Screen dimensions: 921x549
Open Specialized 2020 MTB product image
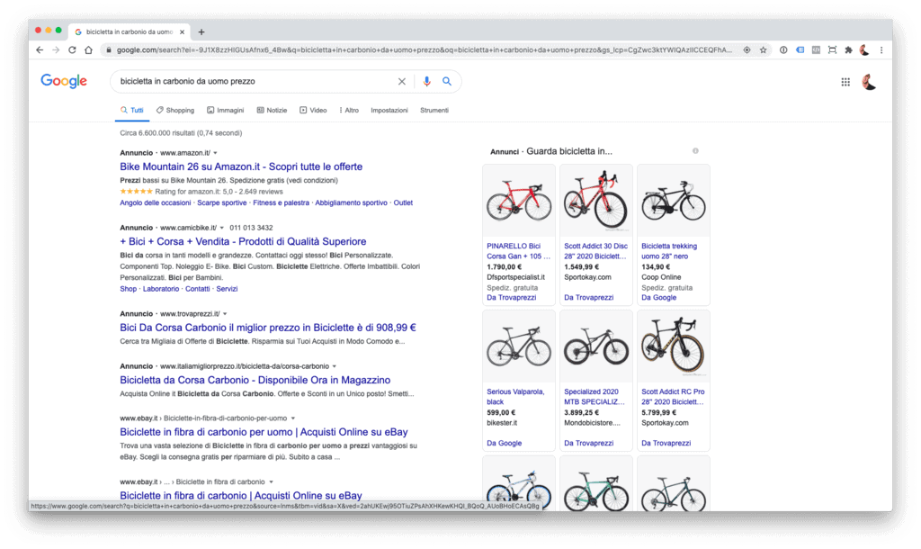pyautogui.click(x=596, y=346)
